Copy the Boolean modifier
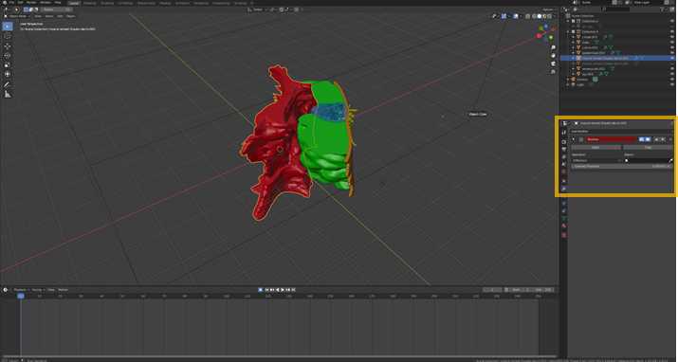The image size is (678, 362). point(648,147)
